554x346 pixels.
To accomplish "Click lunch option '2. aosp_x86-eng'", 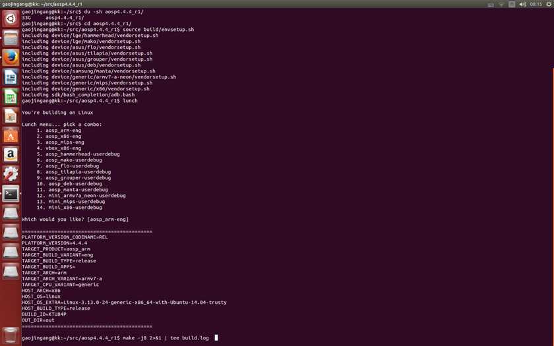I will [x=59, y=136].
